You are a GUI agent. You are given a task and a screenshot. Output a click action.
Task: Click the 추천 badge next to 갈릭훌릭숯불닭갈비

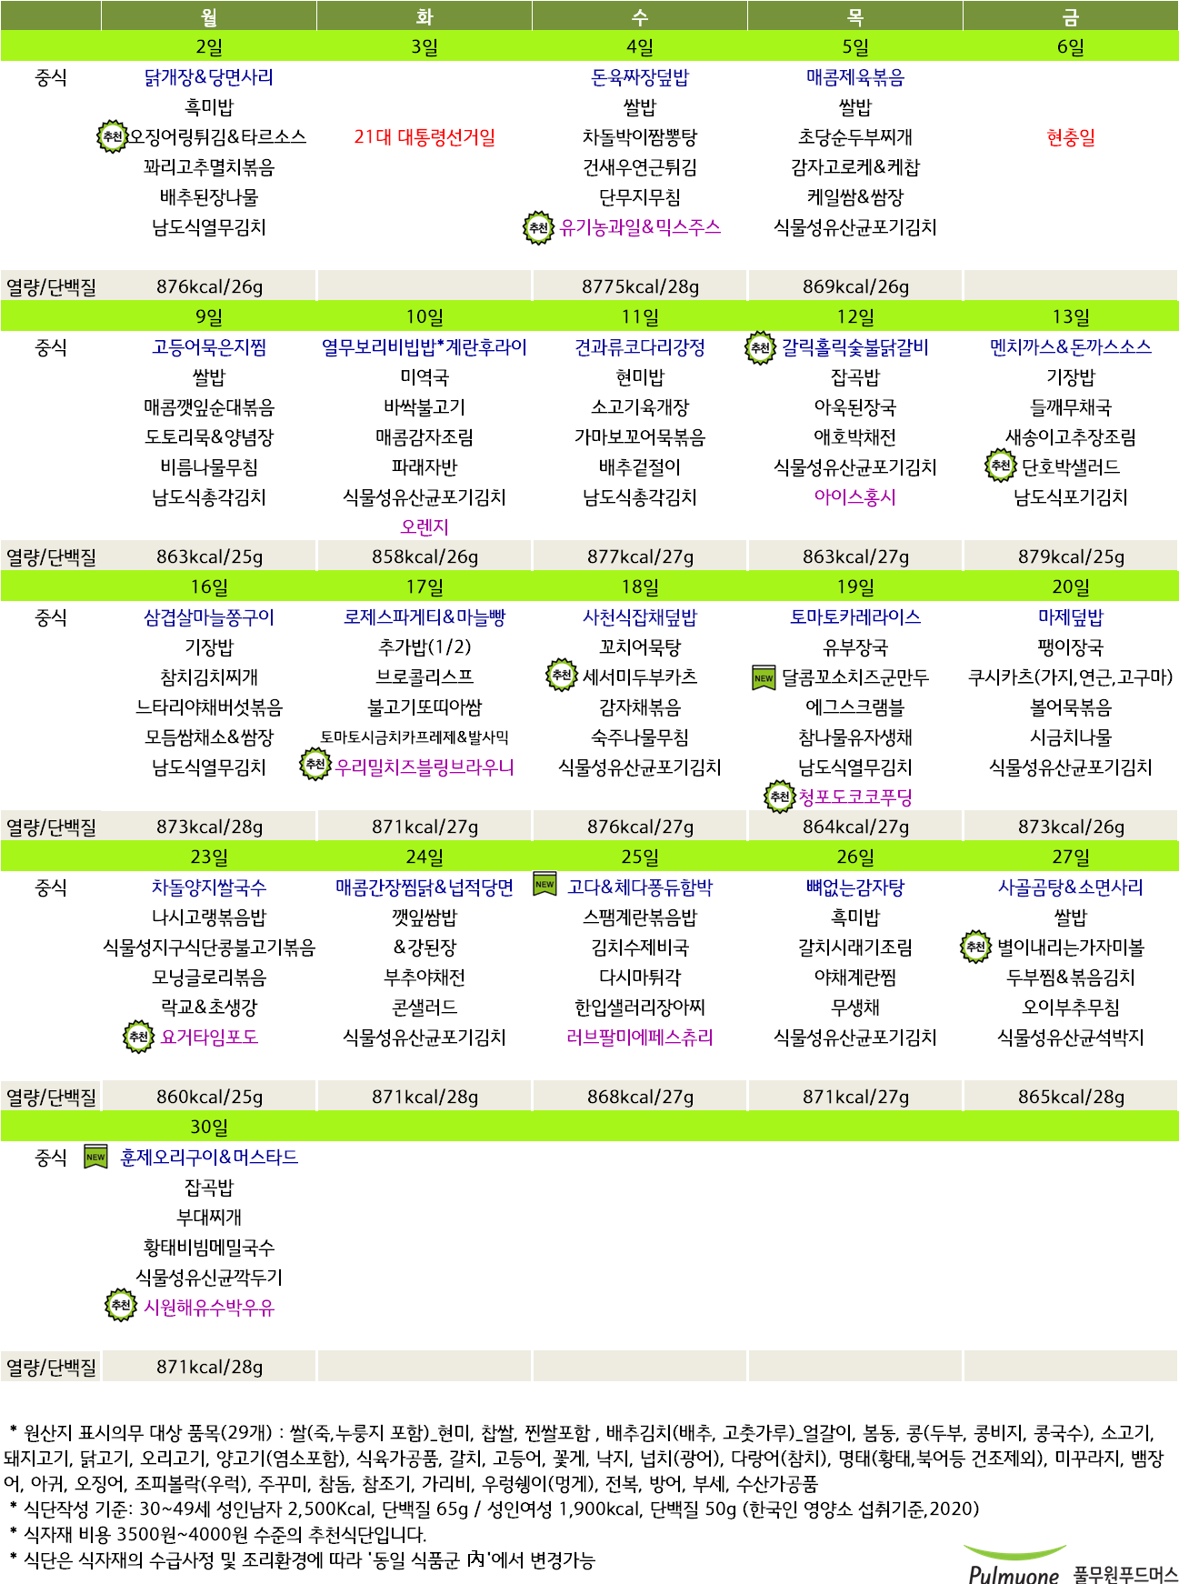(760, 347)
